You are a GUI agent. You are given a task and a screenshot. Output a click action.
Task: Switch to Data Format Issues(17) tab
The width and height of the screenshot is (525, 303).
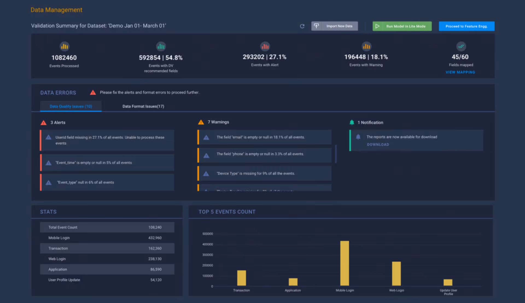pos(143,106)
